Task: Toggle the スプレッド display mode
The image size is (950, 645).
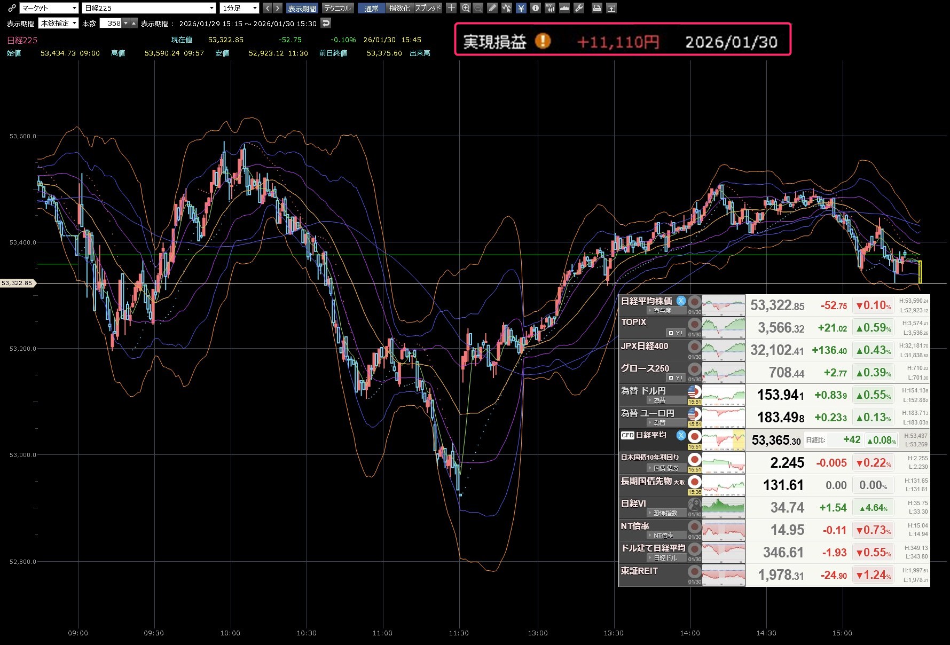Action: click(428, 8)
